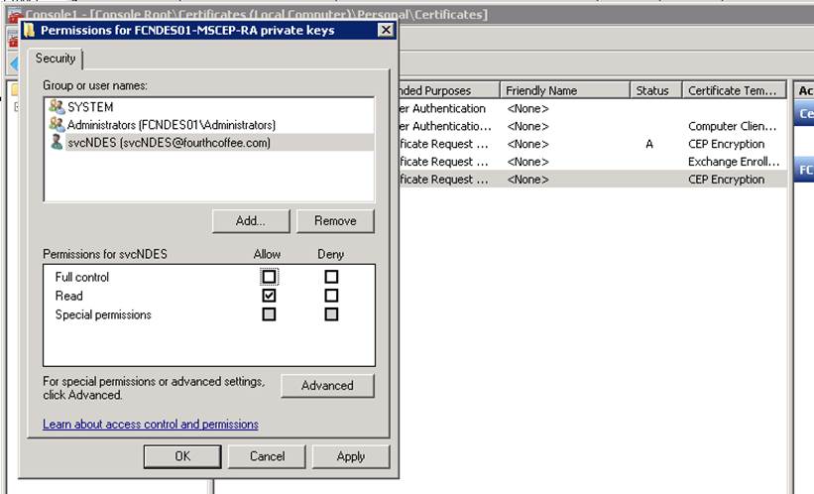The width and height of the screenshot is (814, 494).
Task: Check Deny for Full control
Action: (x=331, y=277)
